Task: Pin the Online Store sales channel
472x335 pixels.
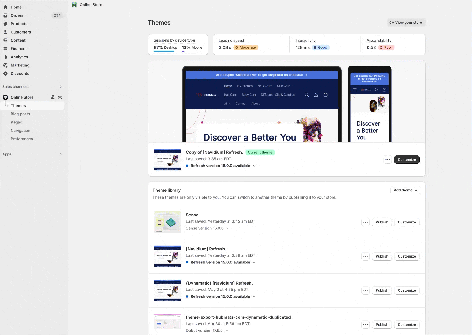Action: (x=53, y=97)
